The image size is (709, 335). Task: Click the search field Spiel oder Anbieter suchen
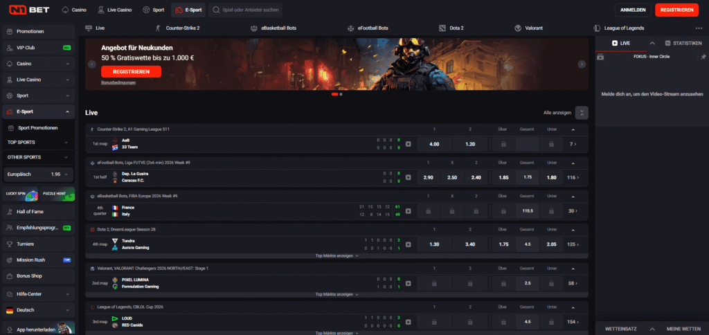click(x=246, y=10)
